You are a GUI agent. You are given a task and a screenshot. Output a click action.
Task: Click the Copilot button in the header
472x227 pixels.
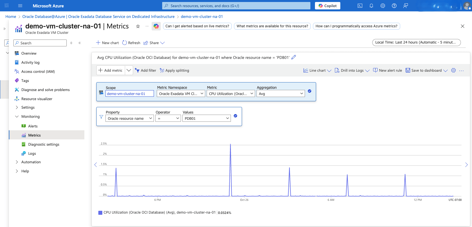pos(327,6)
